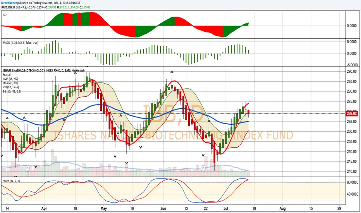Click the May label on time axis
This screenshot has width=361, height=213.
point(103,208)
